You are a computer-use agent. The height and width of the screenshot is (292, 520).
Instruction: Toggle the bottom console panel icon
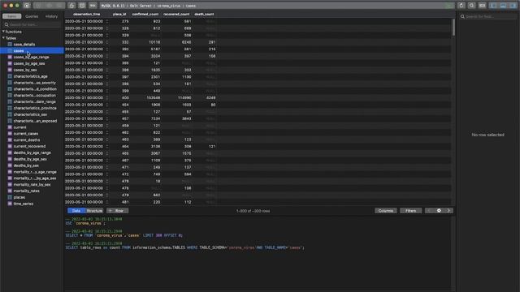(503, 6)
